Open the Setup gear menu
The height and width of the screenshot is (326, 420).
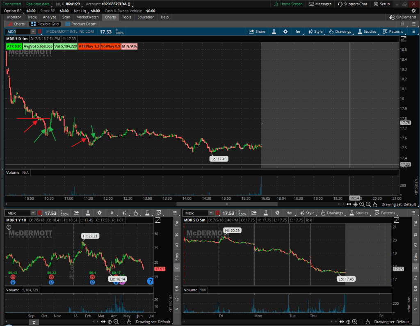(382, 4)
